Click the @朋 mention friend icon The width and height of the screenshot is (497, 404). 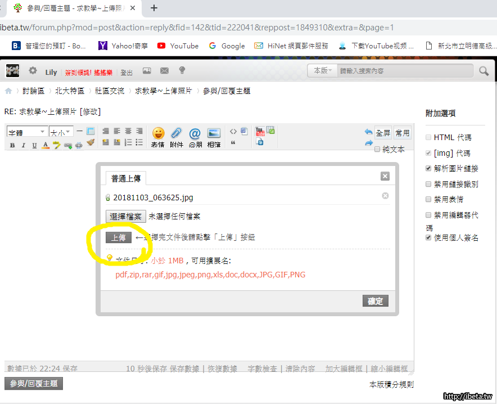pos(195,135)
